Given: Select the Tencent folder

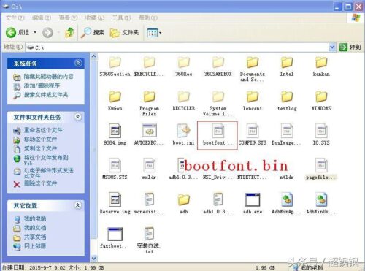Looking at the screenshot, I should (x=253, y=101).
